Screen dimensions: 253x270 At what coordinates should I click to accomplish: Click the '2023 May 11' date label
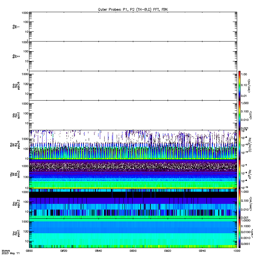pyautogui.click(x=11, y=253)
